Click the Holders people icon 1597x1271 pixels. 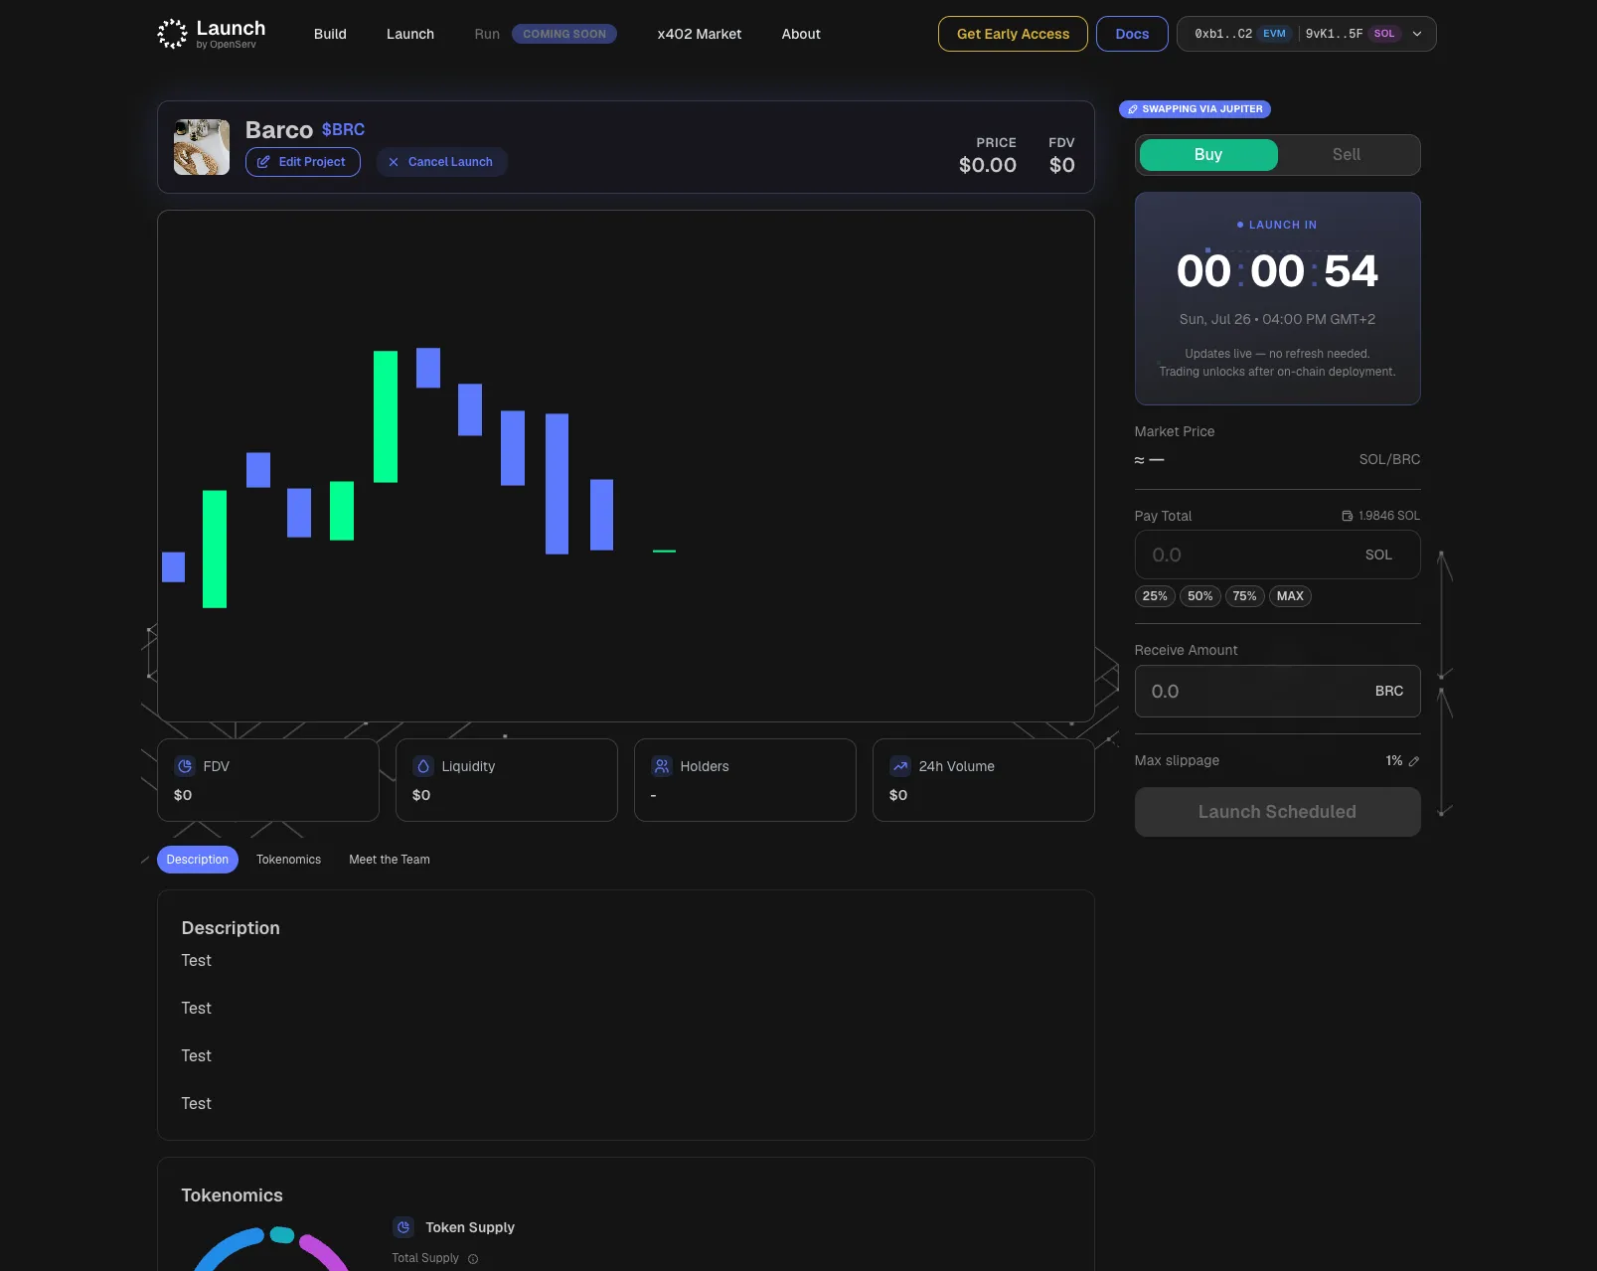pos(662,766)
